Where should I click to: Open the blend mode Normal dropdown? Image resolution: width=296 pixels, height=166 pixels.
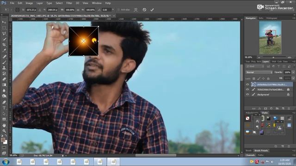click(259, 72)
